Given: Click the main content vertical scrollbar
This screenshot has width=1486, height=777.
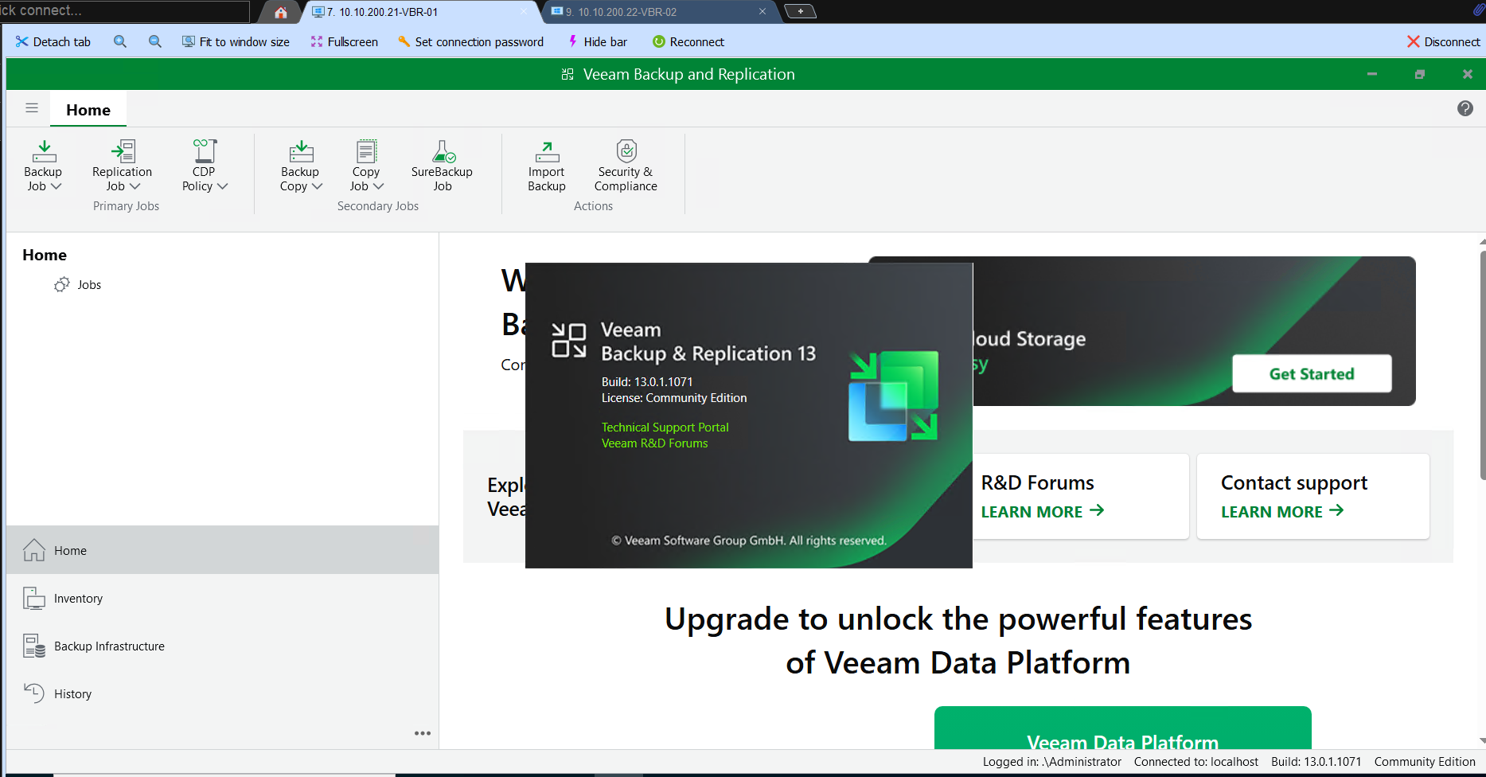Looking at the screenshot, I should pos(1482,366).
